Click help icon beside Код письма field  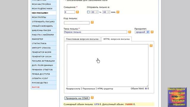point(92,22)
